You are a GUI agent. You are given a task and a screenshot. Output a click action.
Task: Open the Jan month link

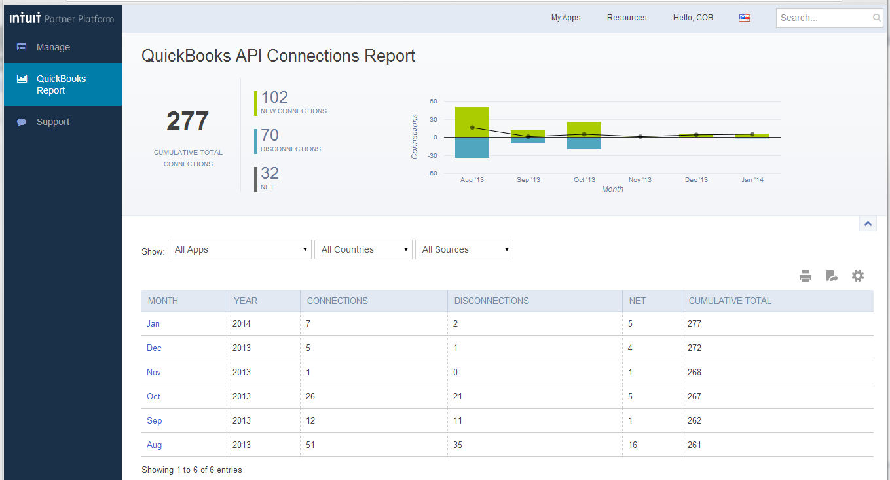[x=153, y=323]
